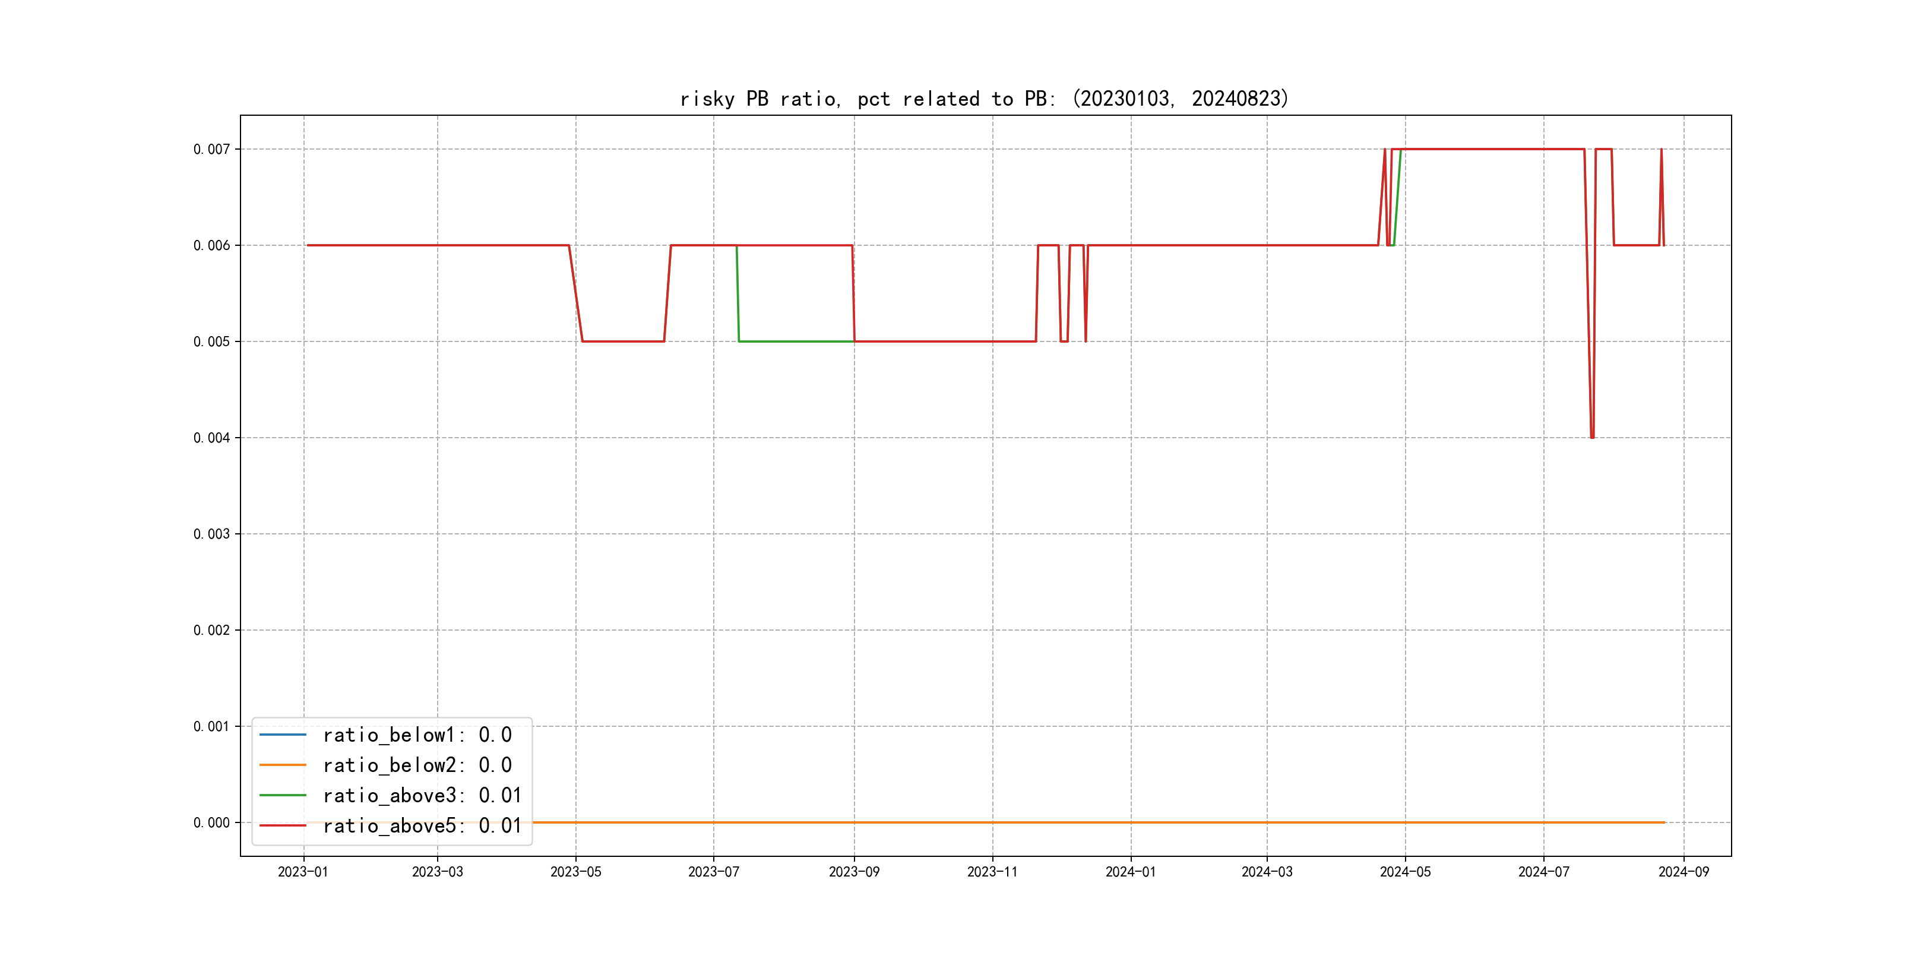Click the chart title text
Viewport: 1924px width, 962px height.
[985, 99]
